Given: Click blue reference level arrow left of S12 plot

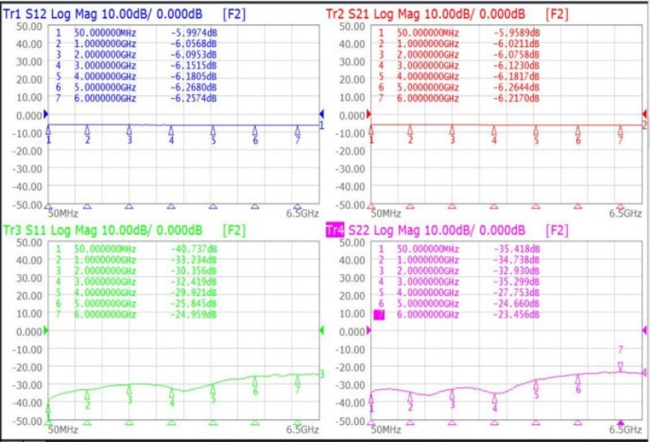Looking at the screenshot, I should [46, 114].
